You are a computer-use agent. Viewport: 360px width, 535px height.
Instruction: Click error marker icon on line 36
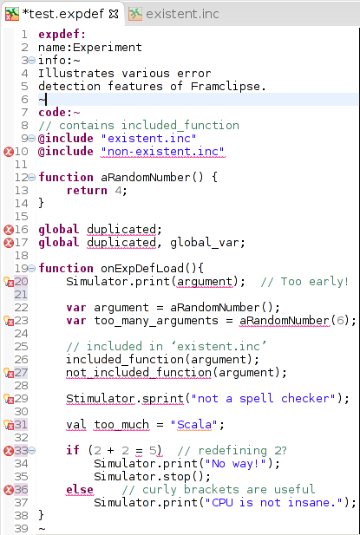9,490
